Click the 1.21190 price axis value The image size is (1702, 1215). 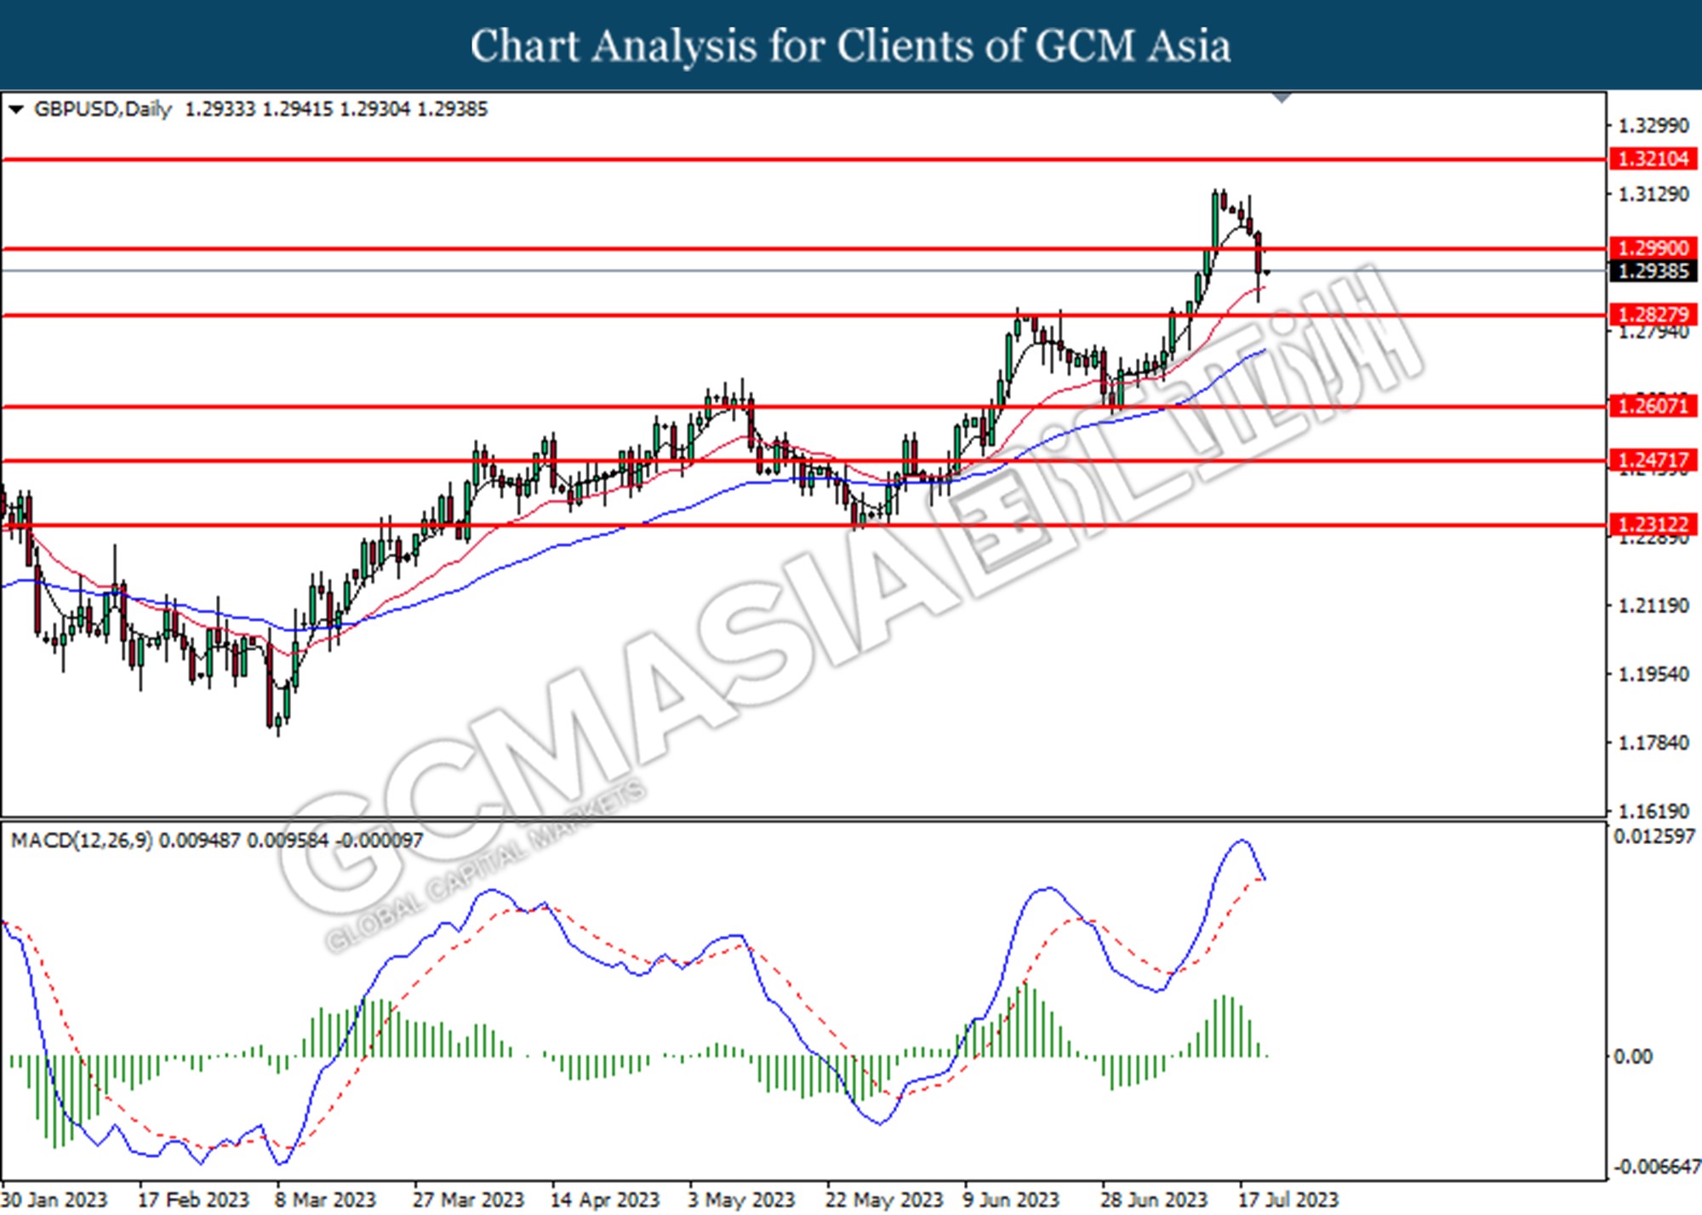click(x=1653, y=606)
